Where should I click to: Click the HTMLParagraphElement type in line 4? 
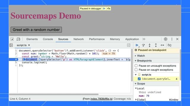[x=88, y=59]
